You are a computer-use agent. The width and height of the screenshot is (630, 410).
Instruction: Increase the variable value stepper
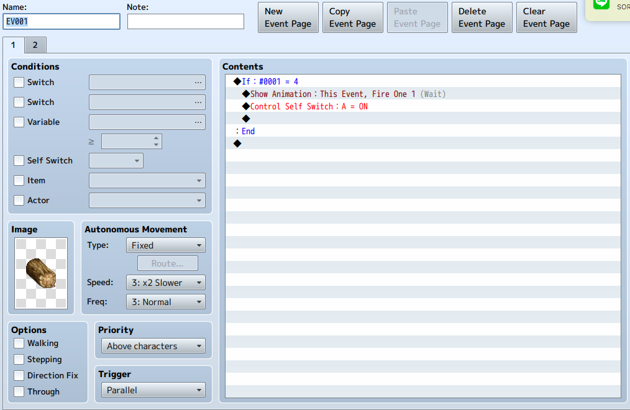coord(157,138)
